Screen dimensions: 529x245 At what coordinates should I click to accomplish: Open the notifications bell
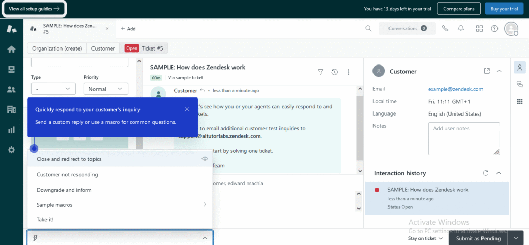click(461, 29)
